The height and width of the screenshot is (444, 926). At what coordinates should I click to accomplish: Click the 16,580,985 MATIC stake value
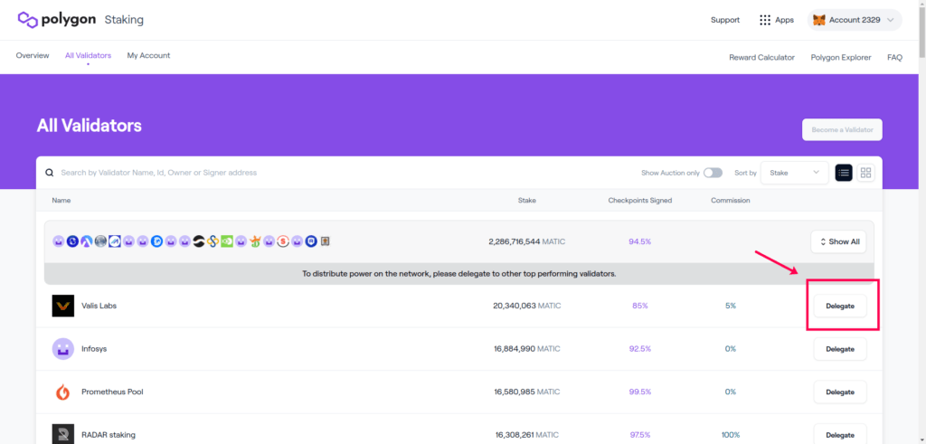527,392
